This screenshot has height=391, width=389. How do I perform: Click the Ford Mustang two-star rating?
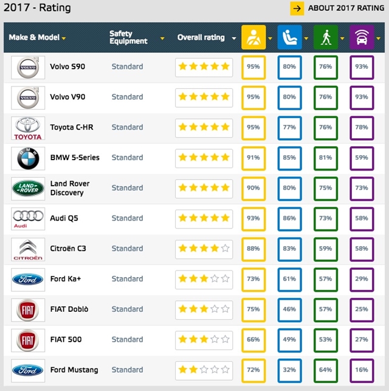(204, 370)
